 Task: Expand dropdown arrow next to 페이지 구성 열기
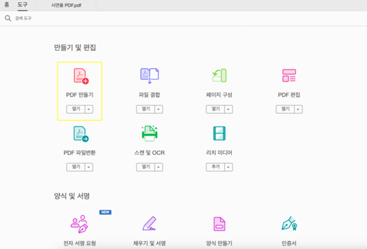pyautogui.click(x=229, y=109)
